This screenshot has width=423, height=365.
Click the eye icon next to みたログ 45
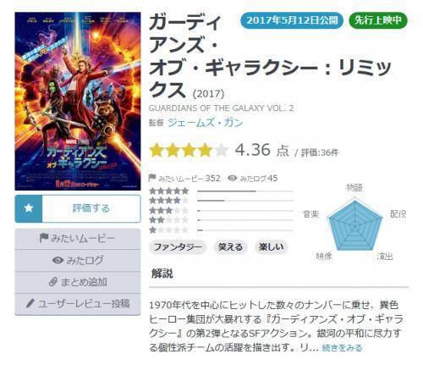point(233,178)
